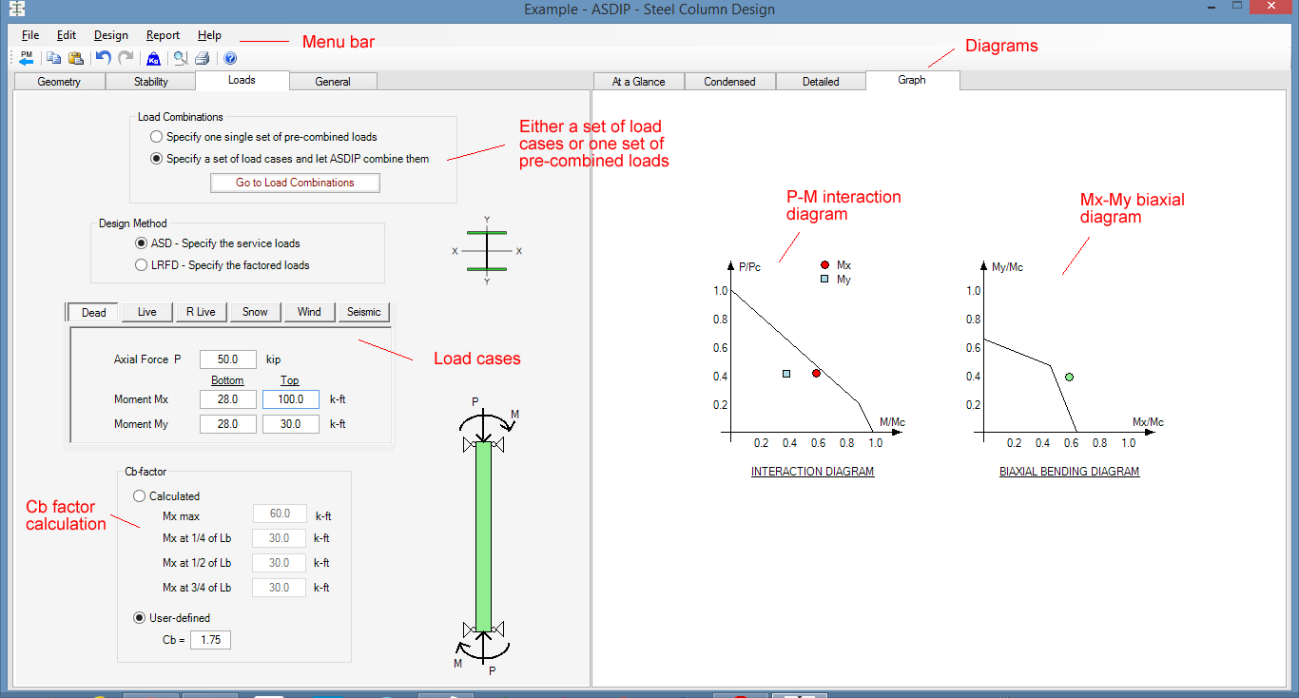Click the green column diagram graphic

(483, 537)
